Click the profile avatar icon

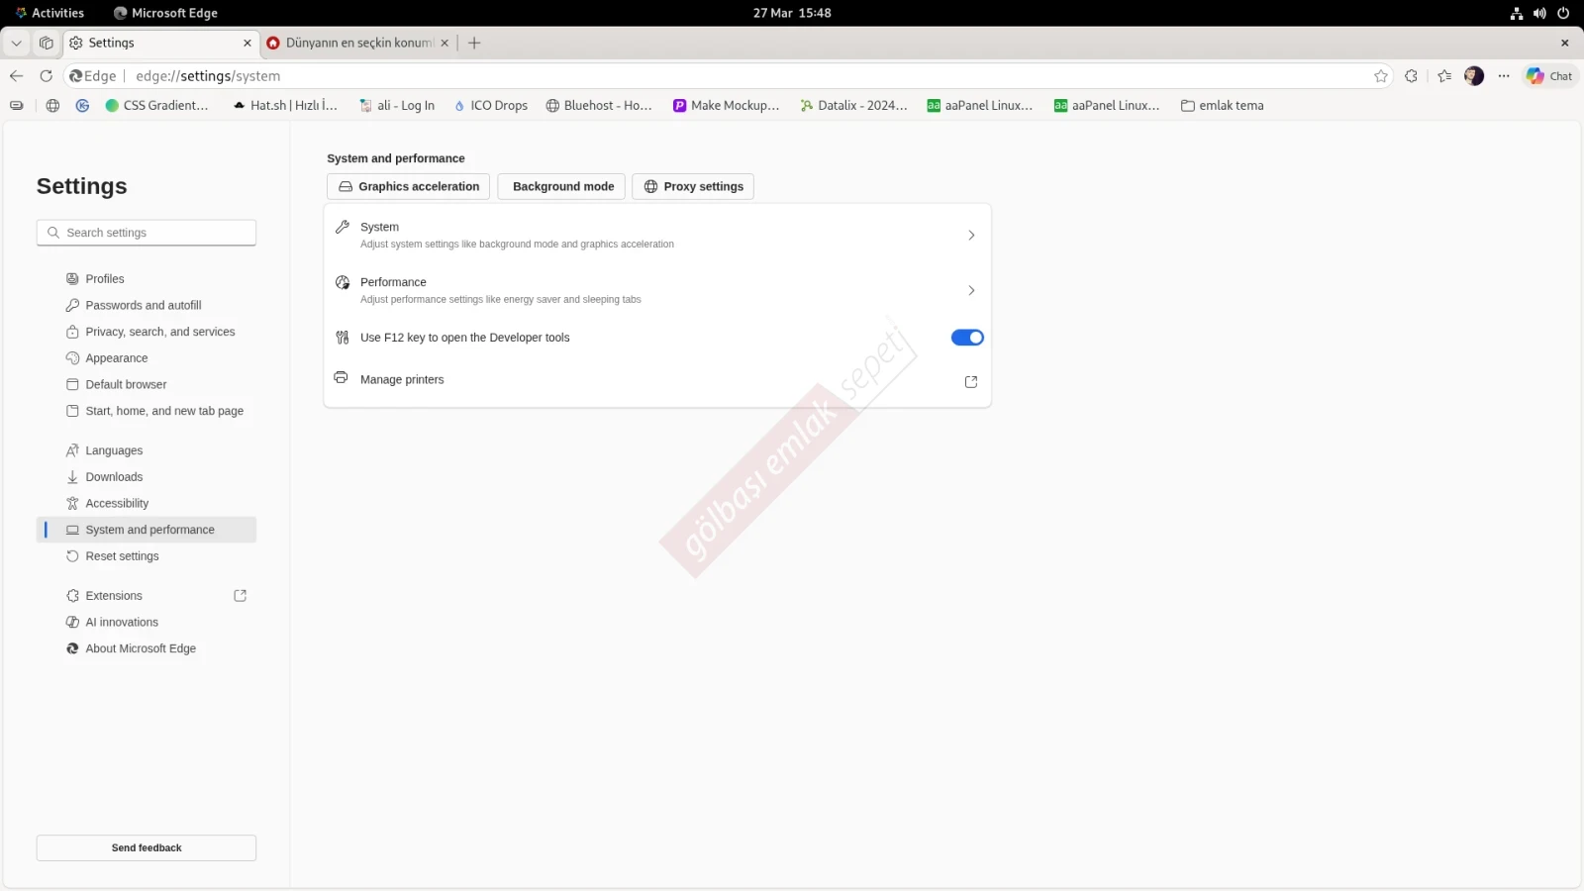point(1474,76)
